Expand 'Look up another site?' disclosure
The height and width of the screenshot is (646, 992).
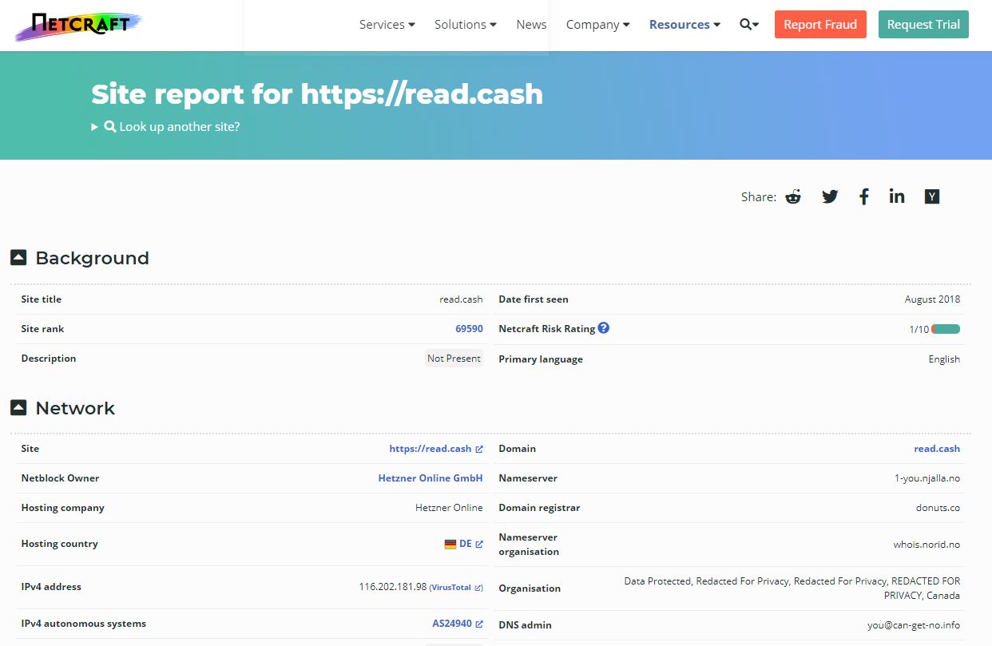click(165, 126)
